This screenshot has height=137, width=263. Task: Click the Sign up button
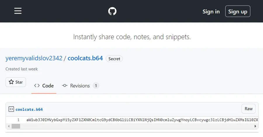238,11
